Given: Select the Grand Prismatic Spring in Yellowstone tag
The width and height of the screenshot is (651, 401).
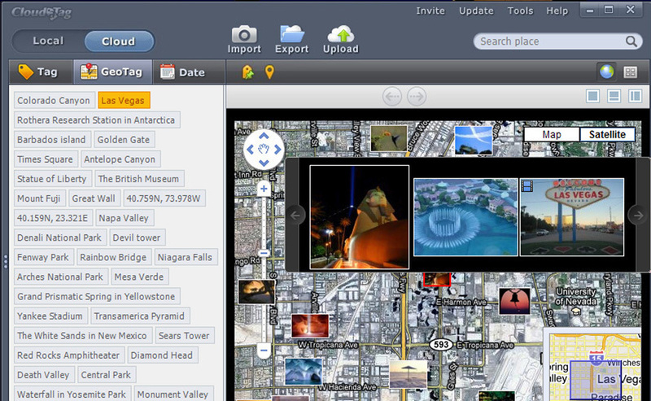Looking at the screenshot, I should (96, 296).
